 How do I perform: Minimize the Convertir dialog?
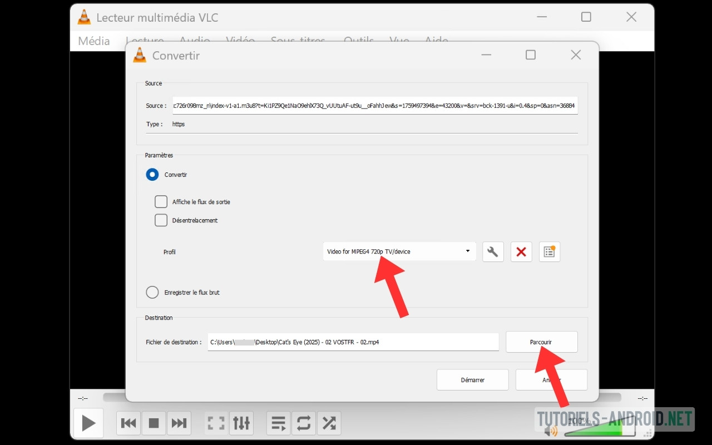tap(486, 55)
